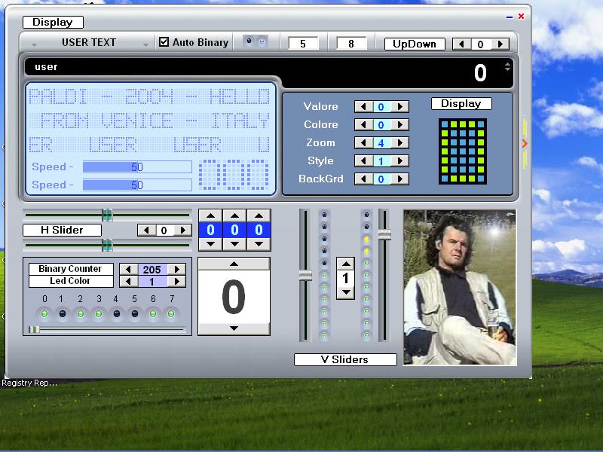603x452 pixels.
Task: Increment the first blue digit counter
Action: click(x=210, y=216)
